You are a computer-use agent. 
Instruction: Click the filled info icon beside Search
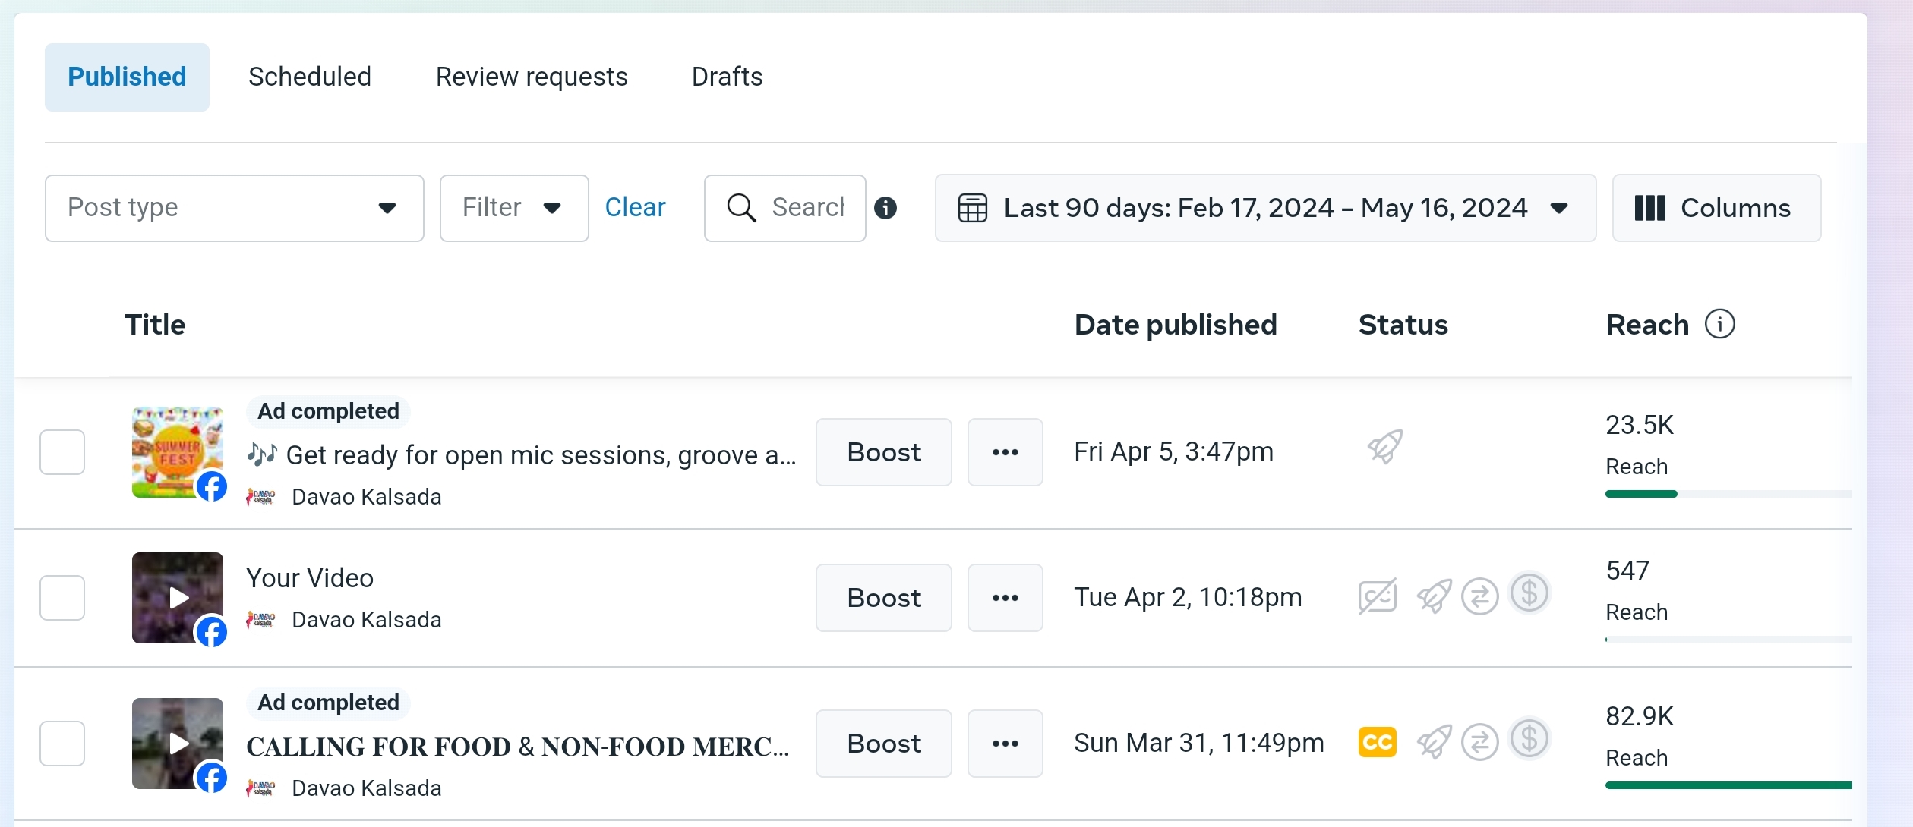tap(885, 208)
